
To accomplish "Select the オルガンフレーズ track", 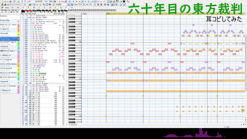I will pos(8,26).
